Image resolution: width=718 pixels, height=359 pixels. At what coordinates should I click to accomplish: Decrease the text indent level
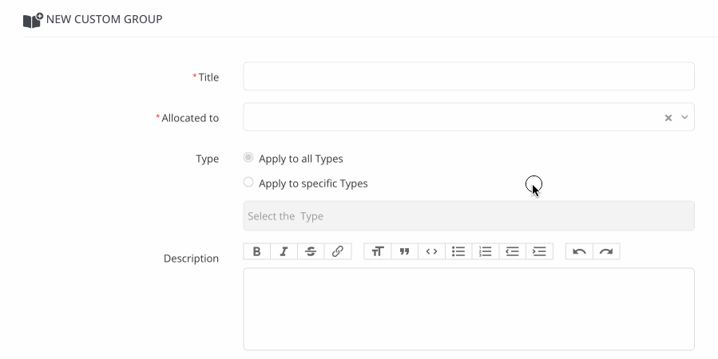click(x=513, y=251)
